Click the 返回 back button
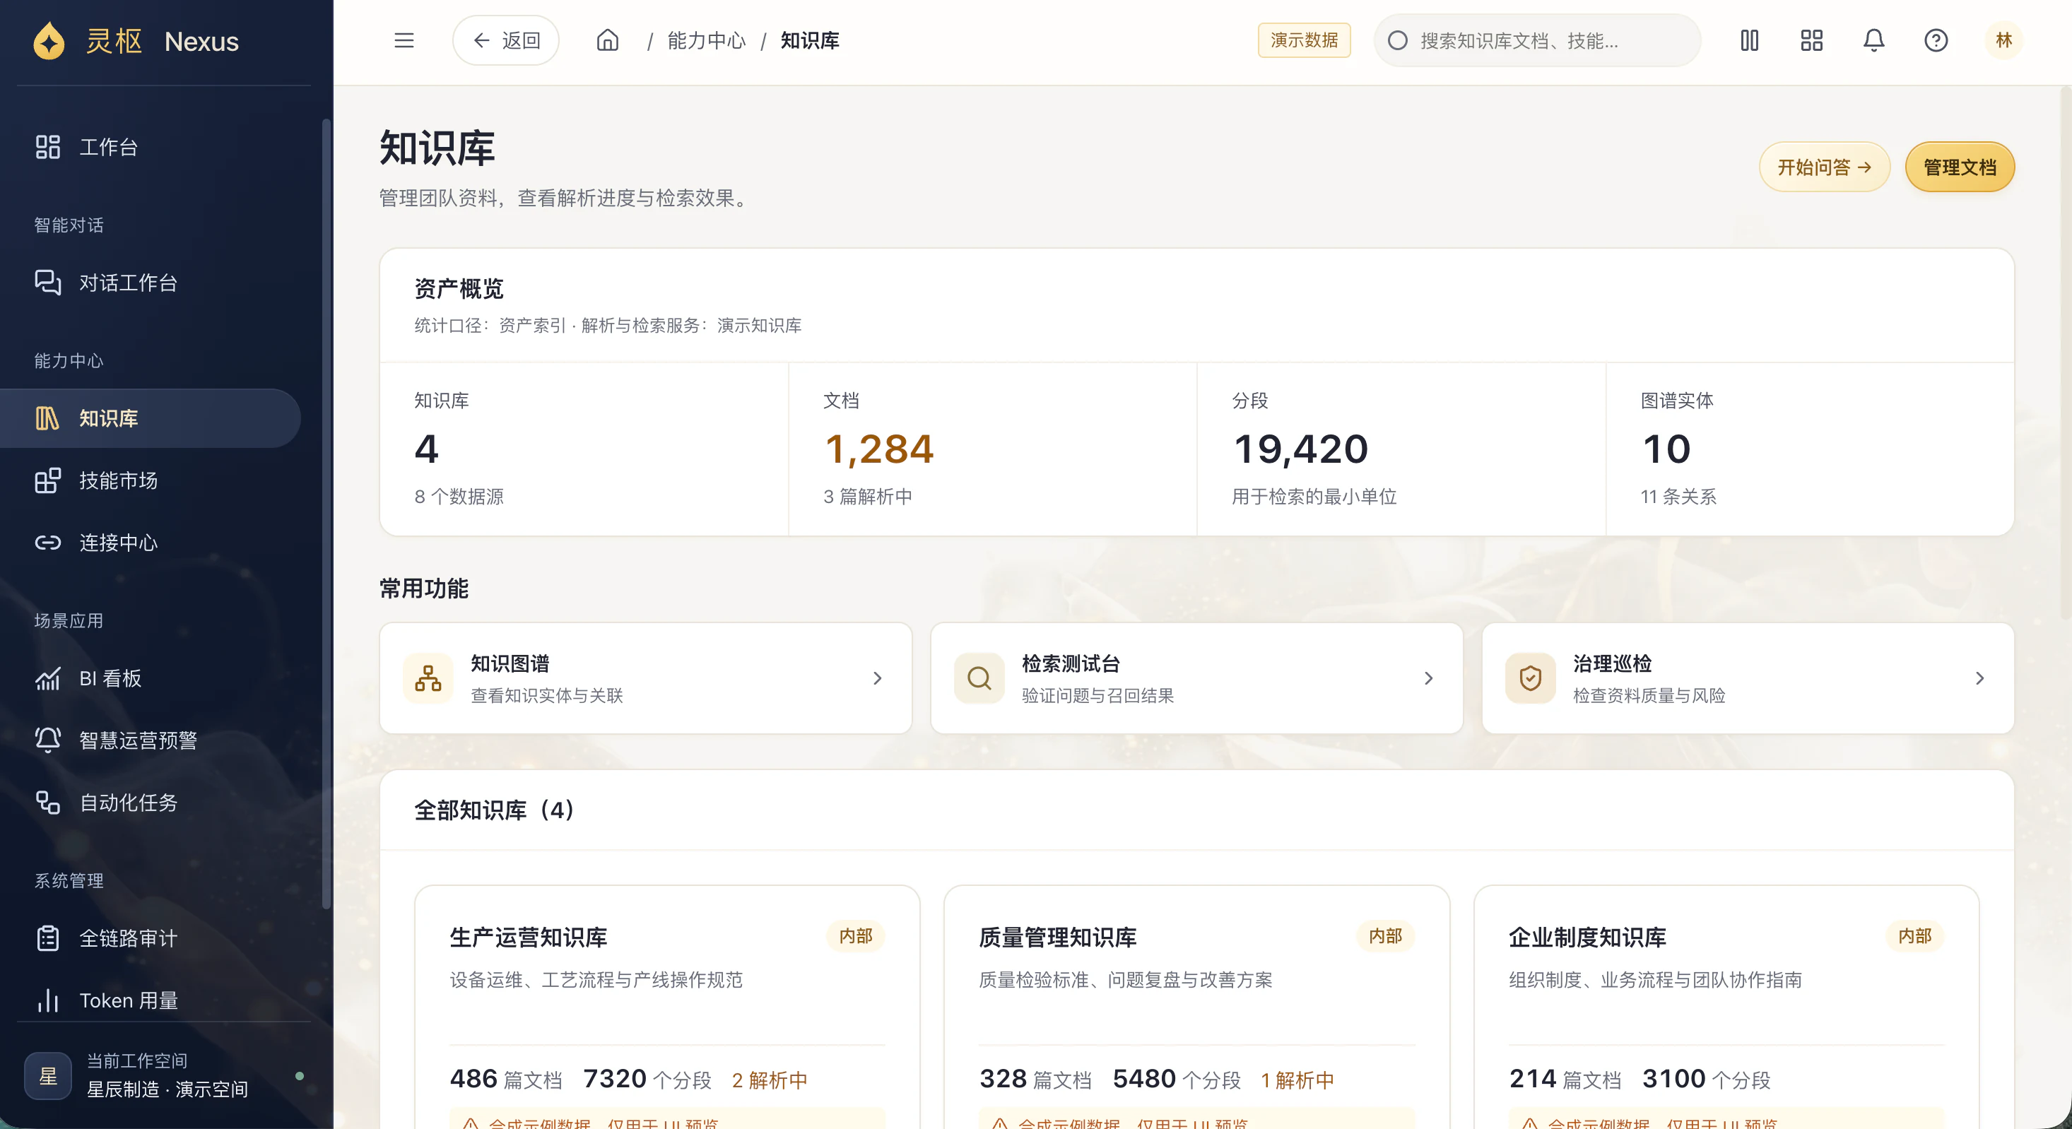The height and width of the screenshot is (1129, 2072). pyautogui.click(x=506, y=40)
